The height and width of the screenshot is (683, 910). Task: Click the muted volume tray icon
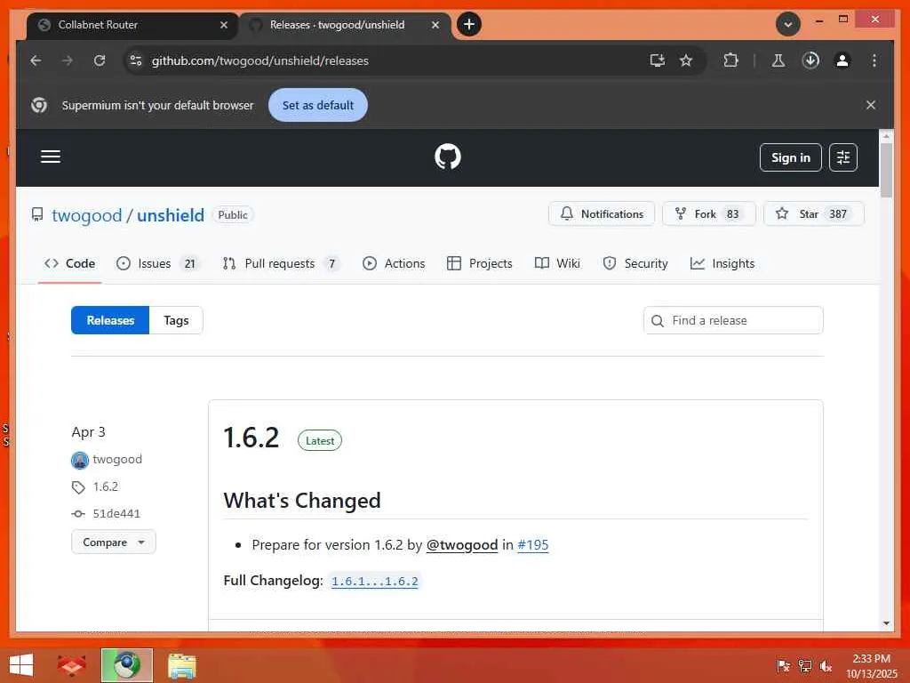(826, 665)
